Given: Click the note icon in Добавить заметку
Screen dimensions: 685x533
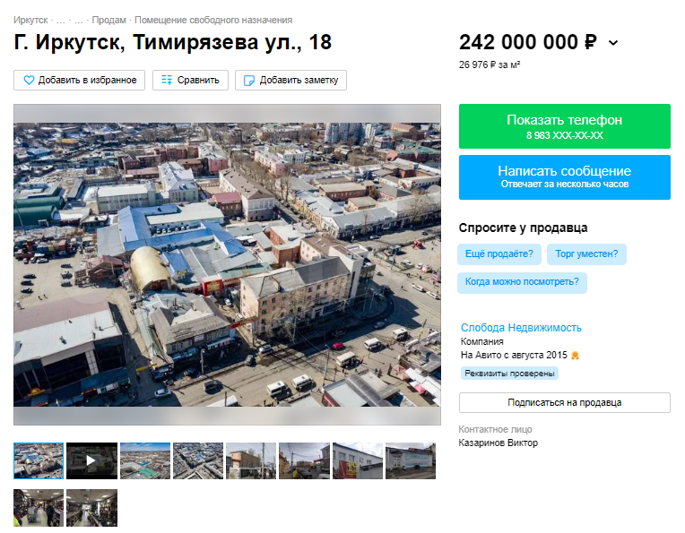Looking at the screenshot, I should pos(248,81).
